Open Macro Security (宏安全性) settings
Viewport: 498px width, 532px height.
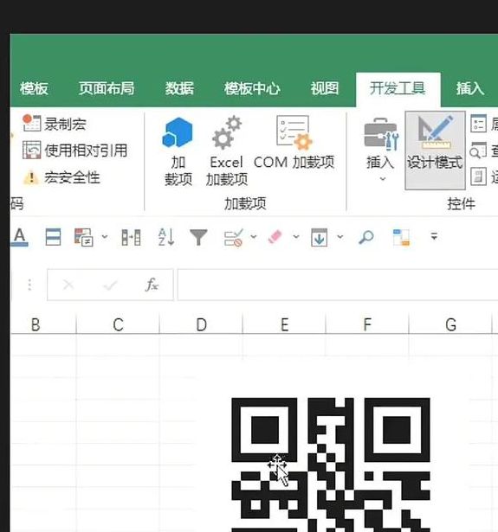61,177
